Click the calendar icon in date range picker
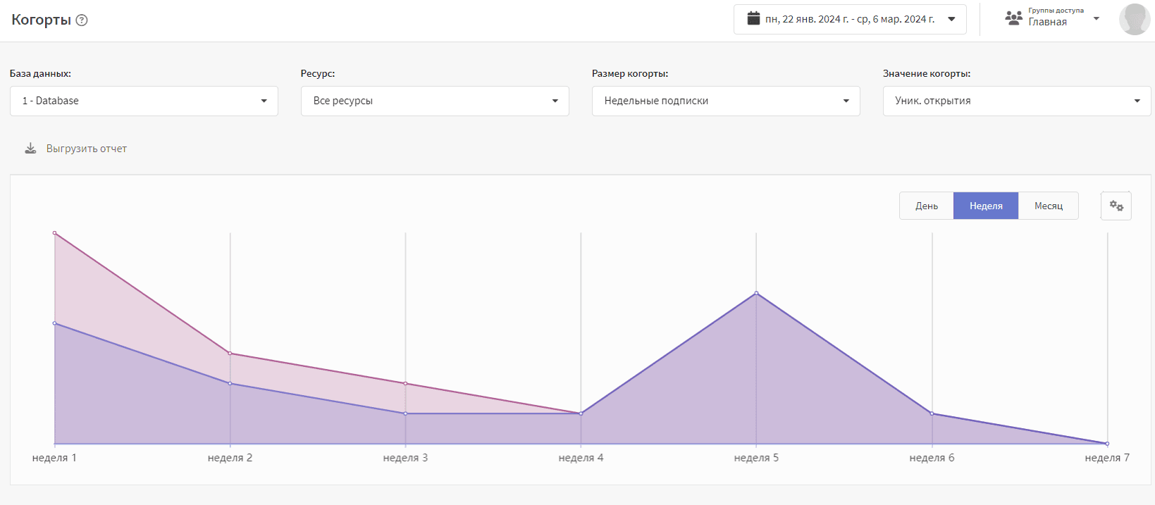Screen dimensions: 1155x505 pos(753,18)
